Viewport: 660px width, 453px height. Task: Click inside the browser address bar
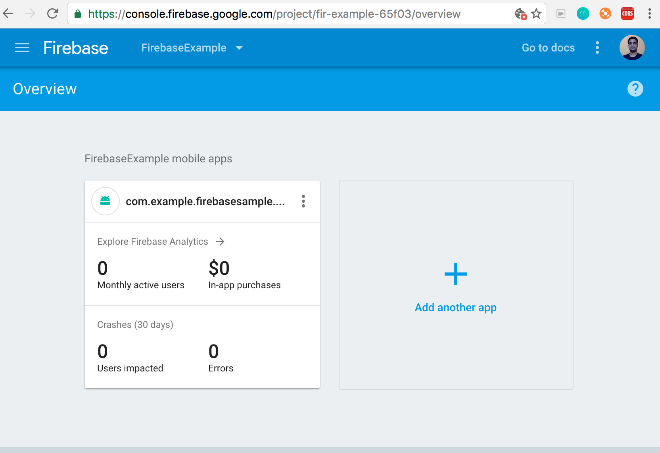278,13
